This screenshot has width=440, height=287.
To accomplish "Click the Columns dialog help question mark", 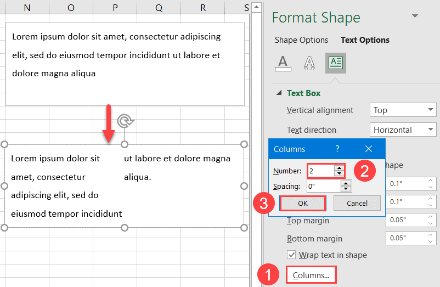I will click(337, 149).
